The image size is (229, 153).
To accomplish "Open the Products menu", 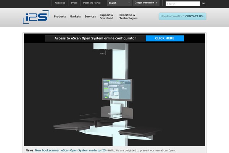I will (60, 16).
